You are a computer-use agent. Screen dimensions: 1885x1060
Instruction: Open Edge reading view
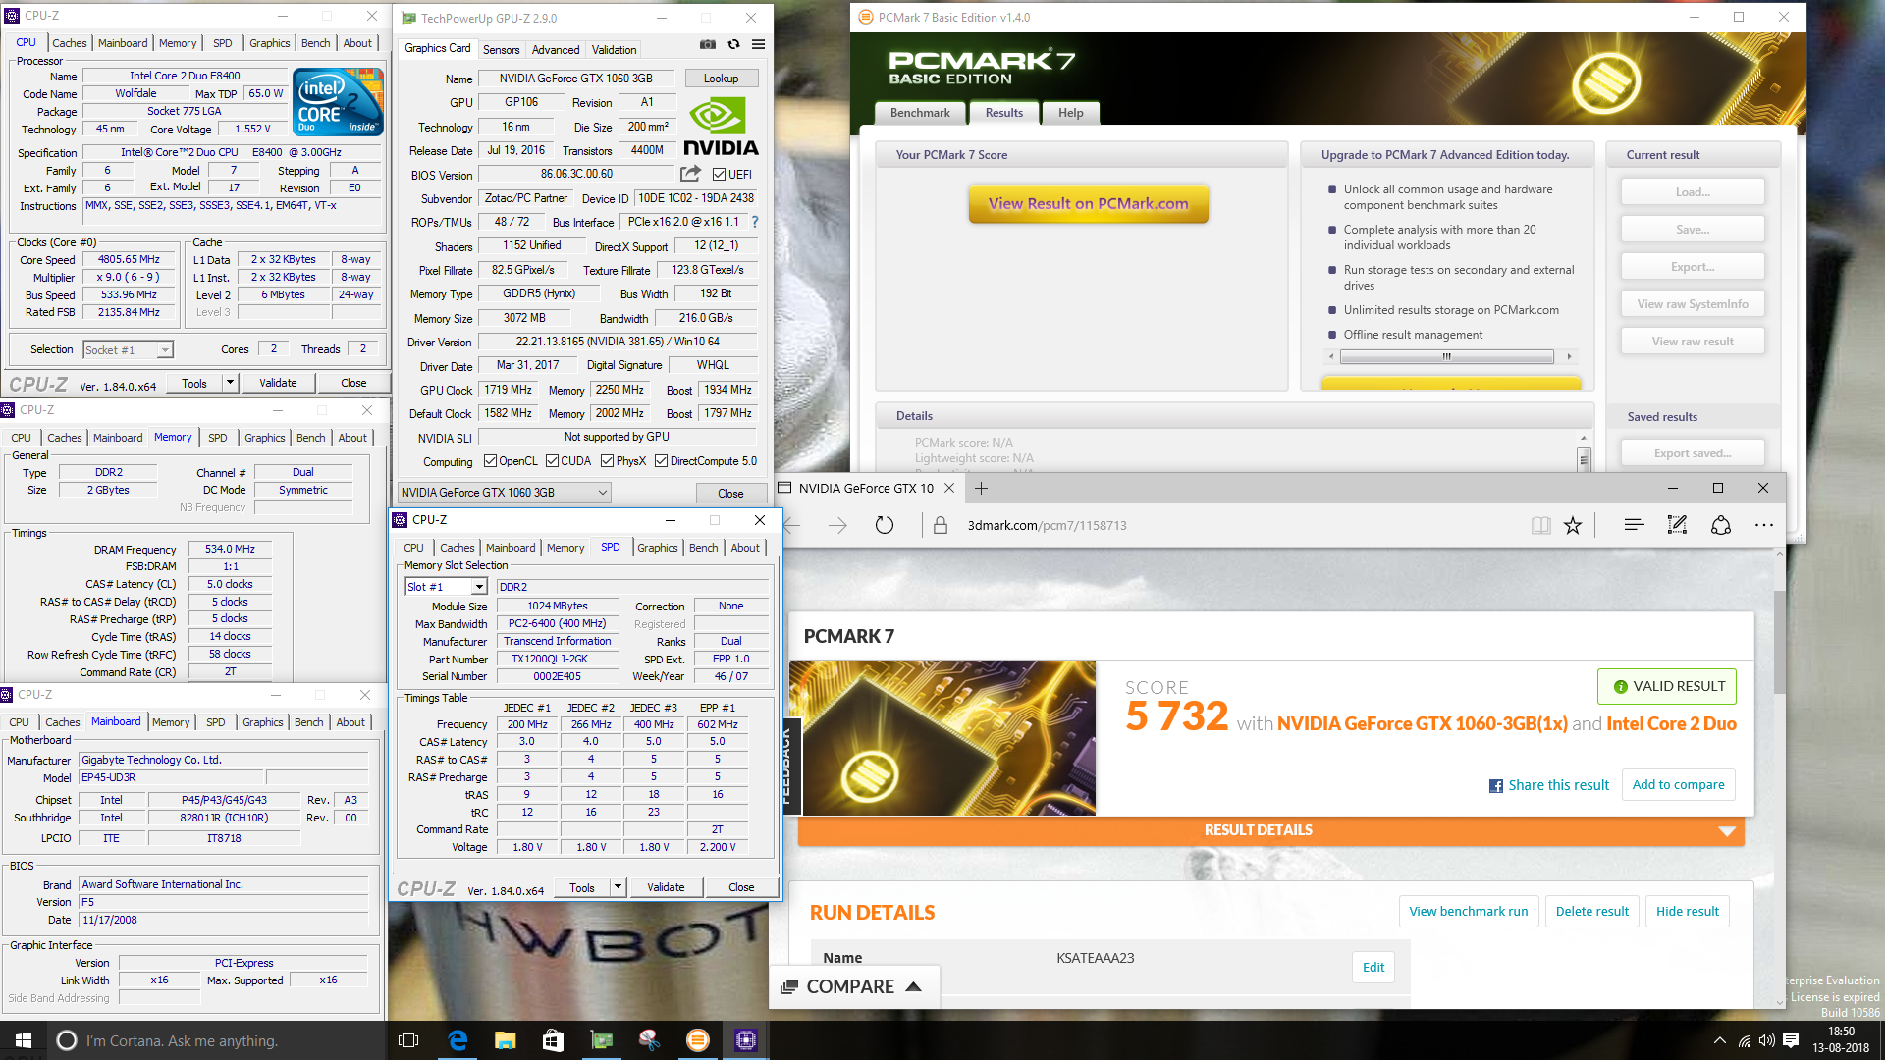(x=1541, y=526)
